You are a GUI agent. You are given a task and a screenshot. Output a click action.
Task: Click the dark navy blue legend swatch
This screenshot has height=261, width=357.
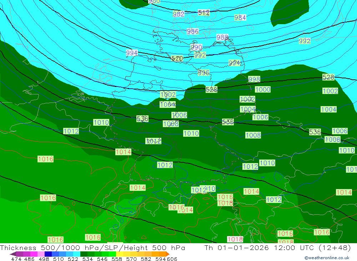[48, 254]
